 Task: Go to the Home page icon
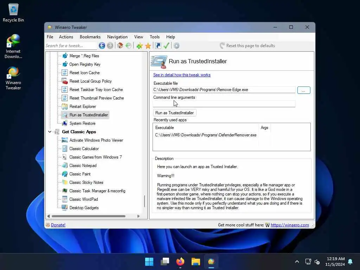120,45
